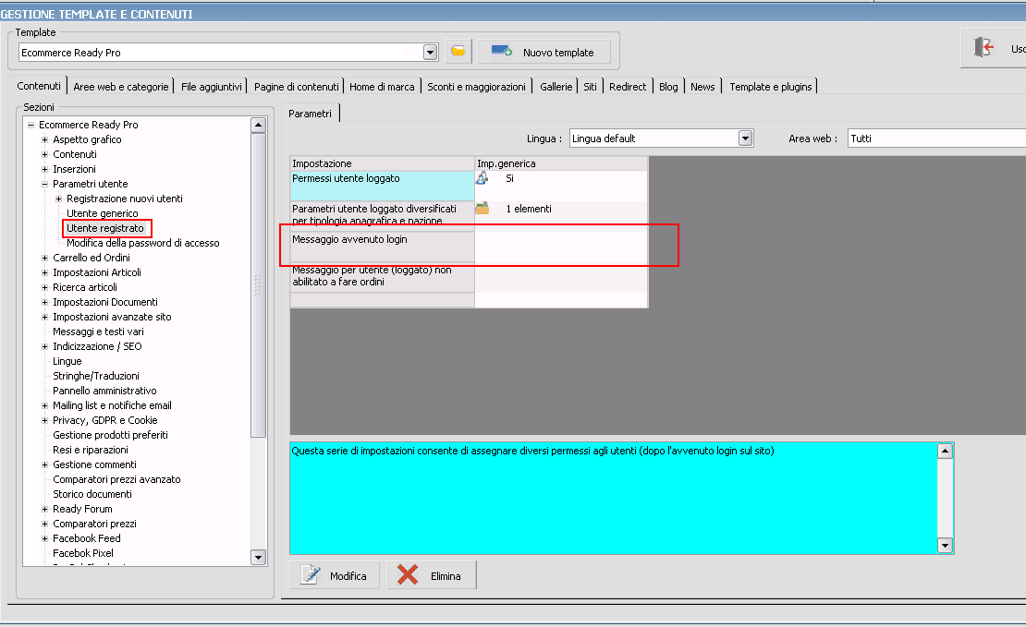
Task: Select the Lingue tree item
Action: pyautogui.click(x=67, y=361)
